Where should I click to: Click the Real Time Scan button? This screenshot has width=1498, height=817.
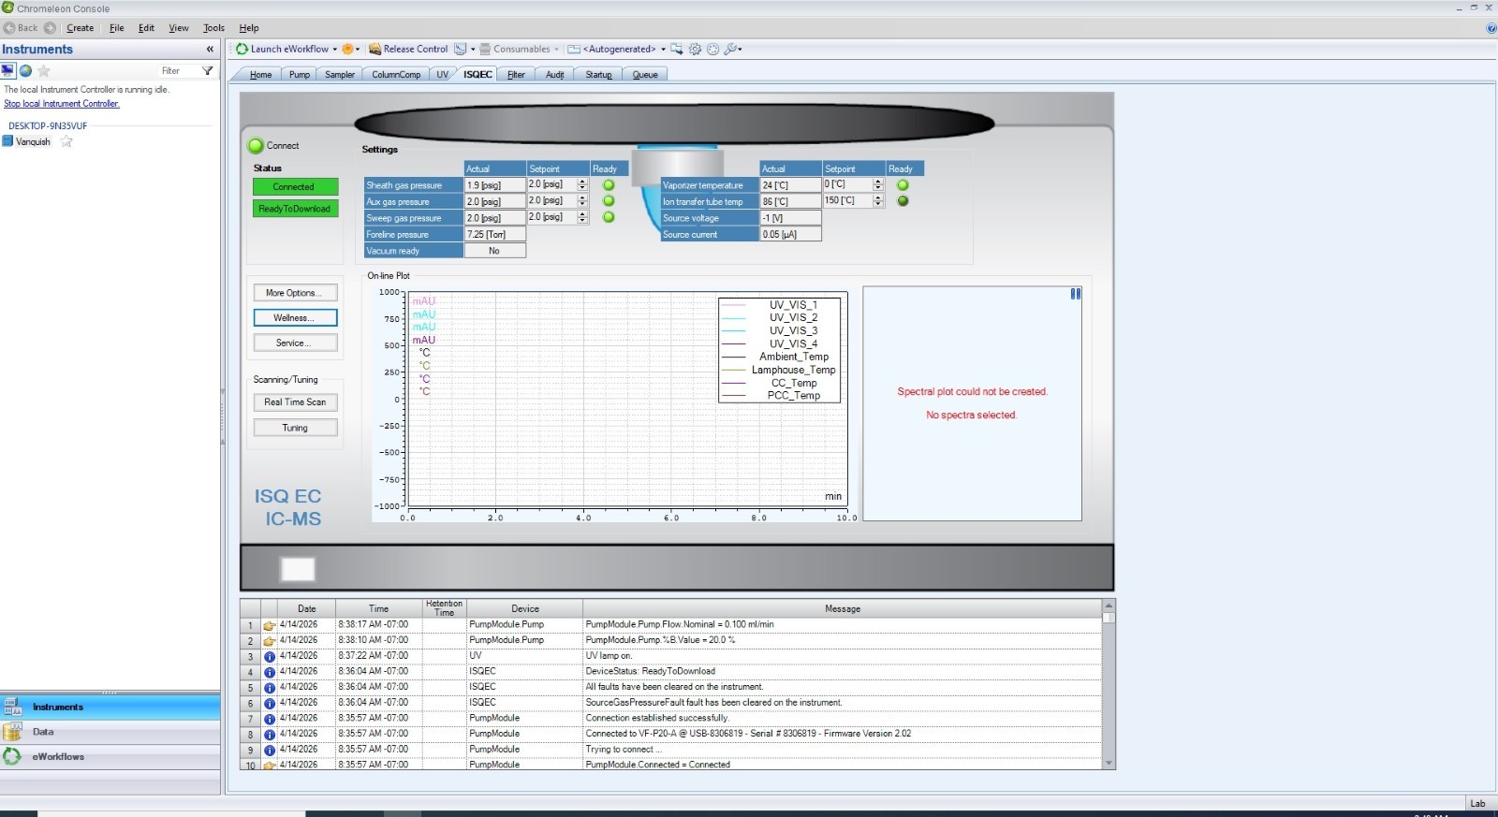coord(295,402)
